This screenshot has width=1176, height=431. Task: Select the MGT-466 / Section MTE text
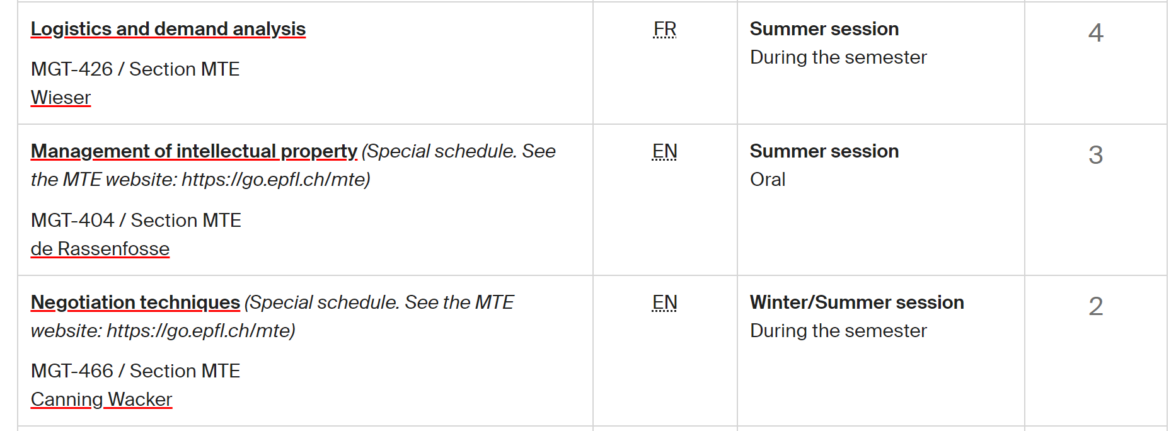(x=135, y=371)
